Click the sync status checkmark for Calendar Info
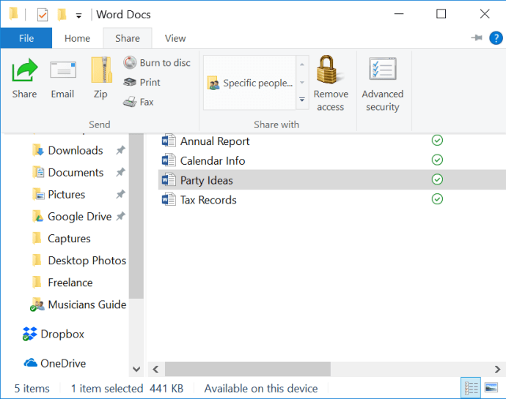This screenshot has width=506, height=399. coord(437,160)
